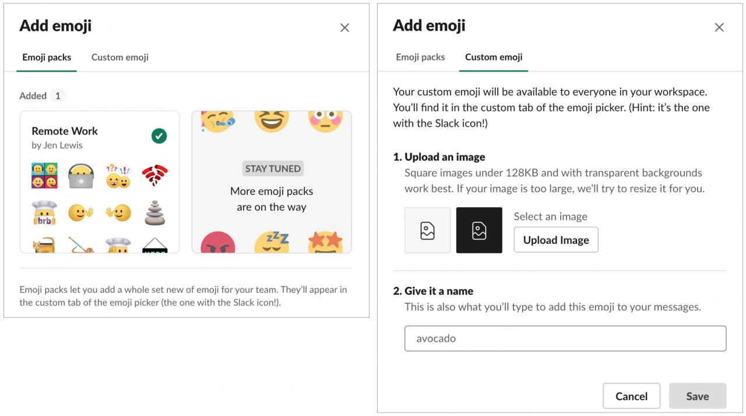
Task: Open the Emoji packs tab in the right dialog
Action: [x=420, y=57]
